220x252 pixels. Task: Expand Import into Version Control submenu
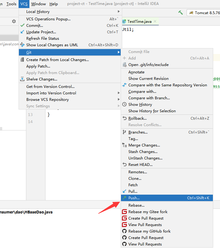coord(70,93)
